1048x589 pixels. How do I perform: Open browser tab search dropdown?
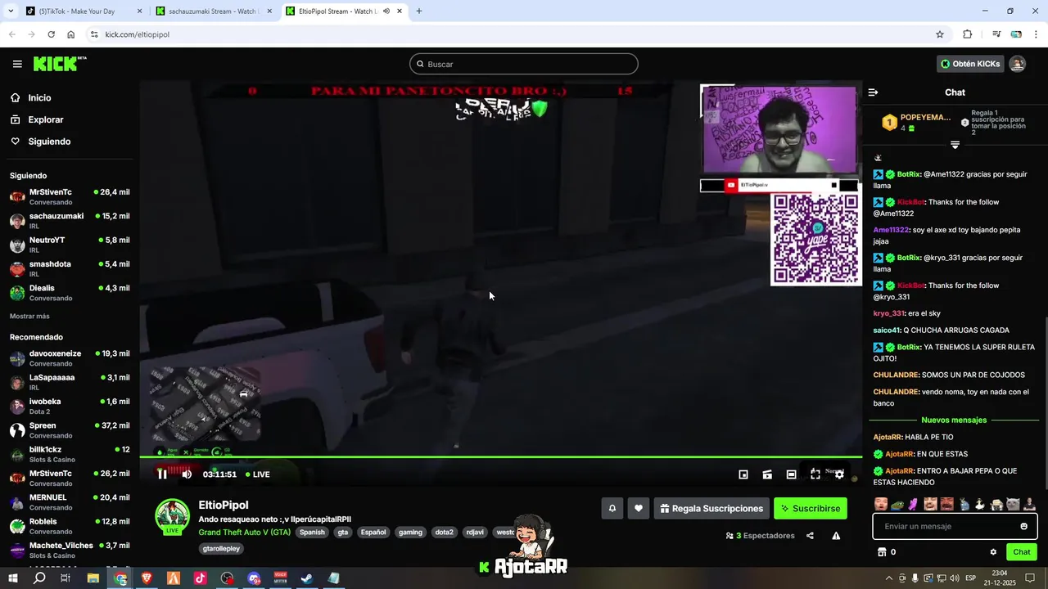[x=11, y=11]
